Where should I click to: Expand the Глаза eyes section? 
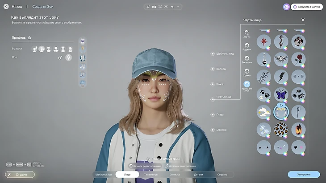coord(213,114)
